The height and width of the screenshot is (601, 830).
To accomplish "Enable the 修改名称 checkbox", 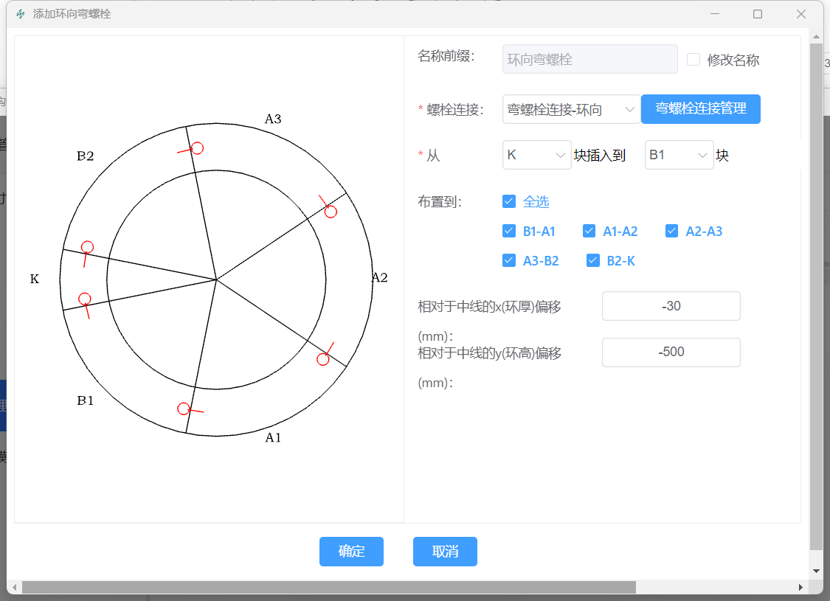I will 694,59.
